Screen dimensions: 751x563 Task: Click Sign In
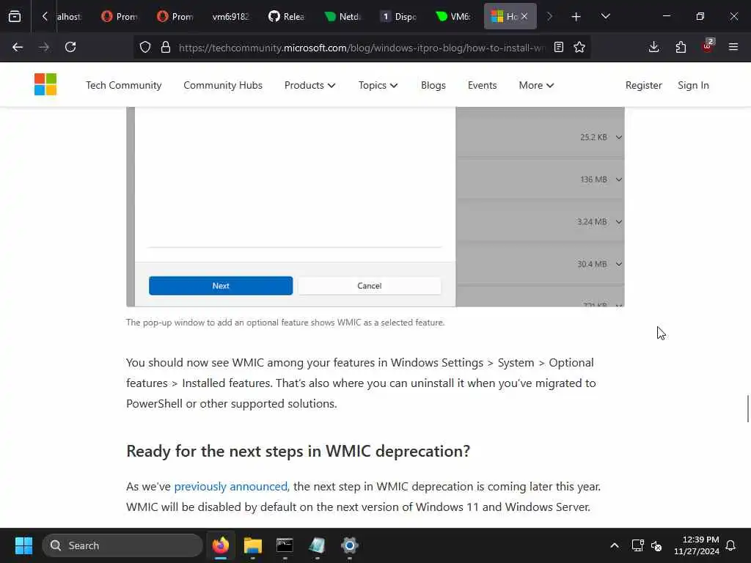point(693,85)
